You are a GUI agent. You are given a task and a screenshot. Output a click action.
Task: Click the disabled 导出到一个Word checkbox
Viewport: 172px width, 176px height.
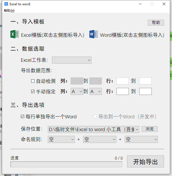click(x=95, y=117)
